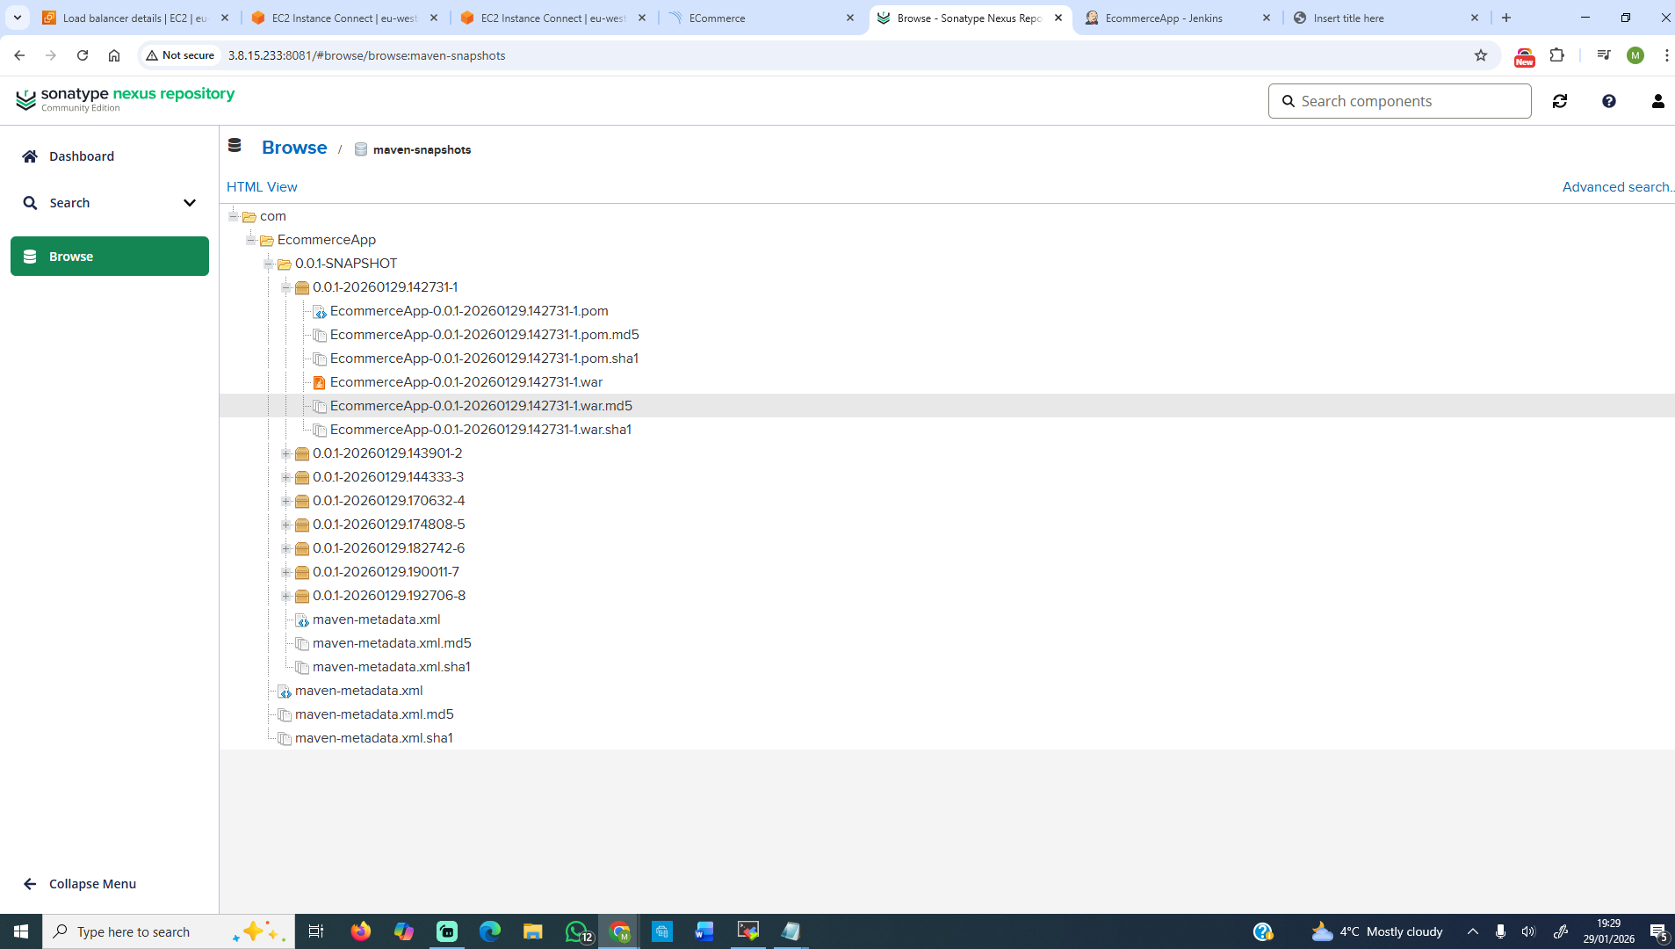Open the Nexus help icon

click(x=1609, y=101)
